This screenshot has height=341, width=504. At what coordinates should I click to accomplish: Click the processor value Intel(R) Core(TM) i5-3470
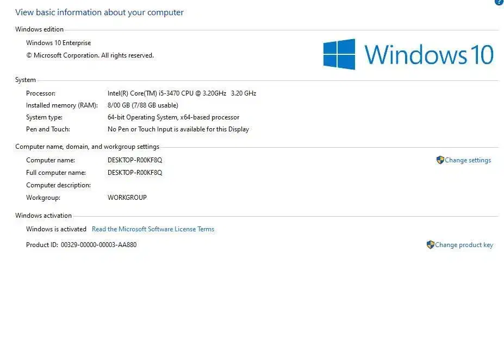[x=182, y=93]
